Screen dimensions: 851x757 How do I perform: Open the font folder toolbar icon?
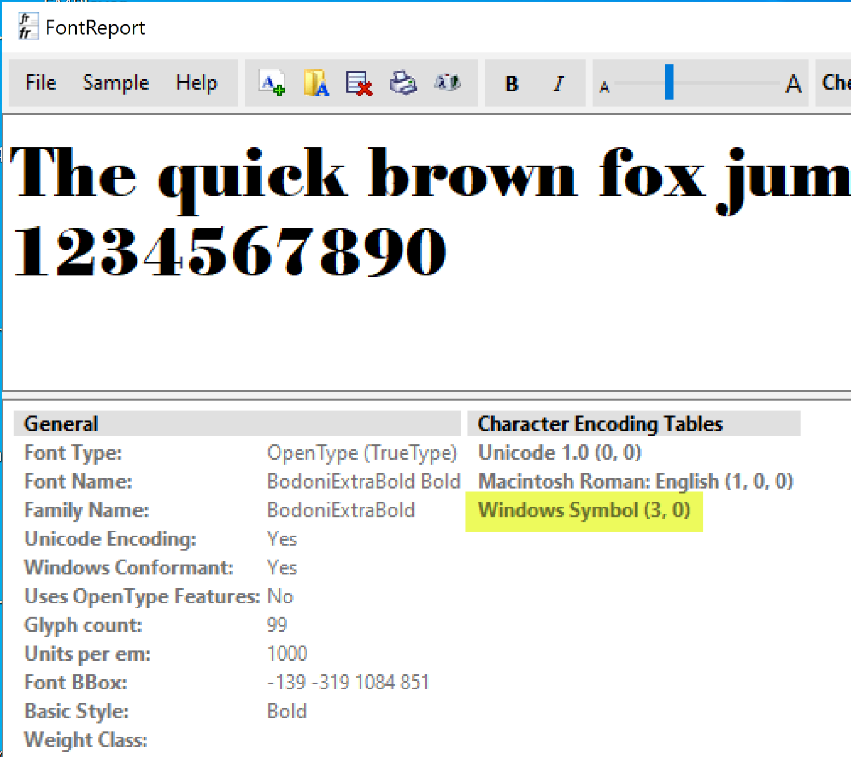pyautogui.click(x=315, y=83)
